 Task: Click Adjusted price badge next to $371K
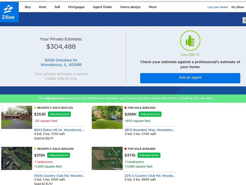149,155
